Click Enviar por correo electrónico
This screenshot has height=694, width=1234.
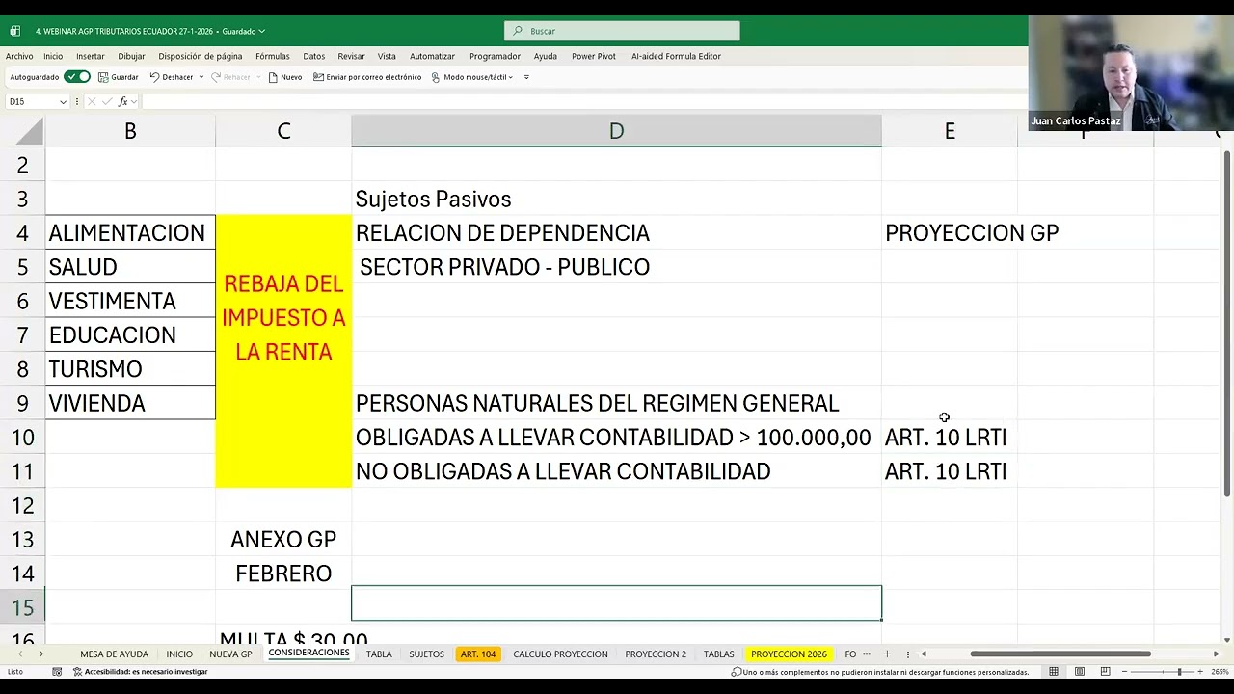click(367, 77)
